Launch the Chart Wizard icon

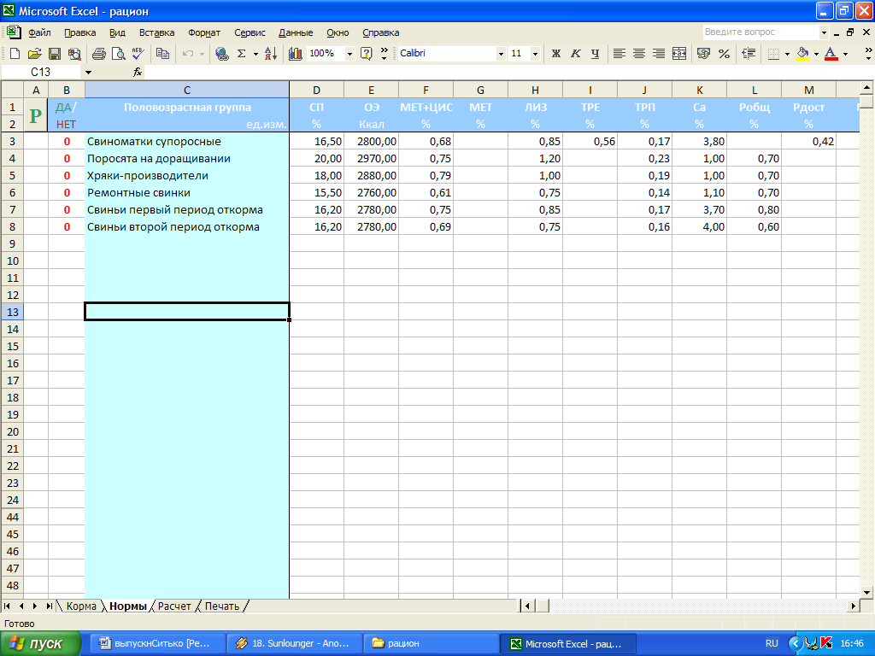point(296,54)
